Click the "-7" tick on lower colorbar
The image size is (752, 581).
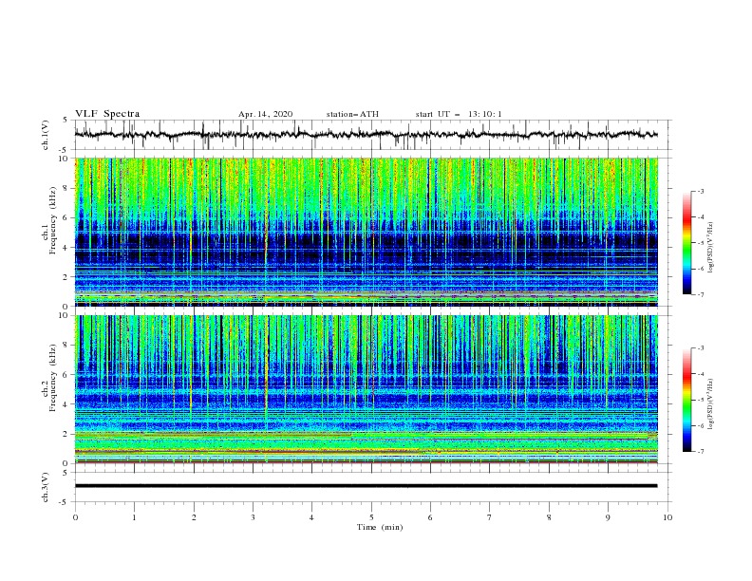click(700, 452)
